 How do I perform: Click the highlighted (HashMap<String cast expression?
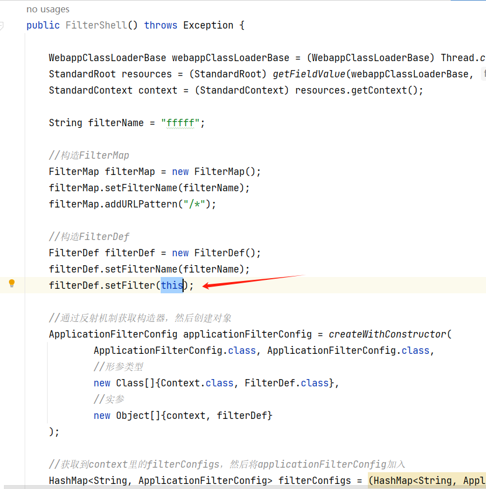click(x=426, y=481)
